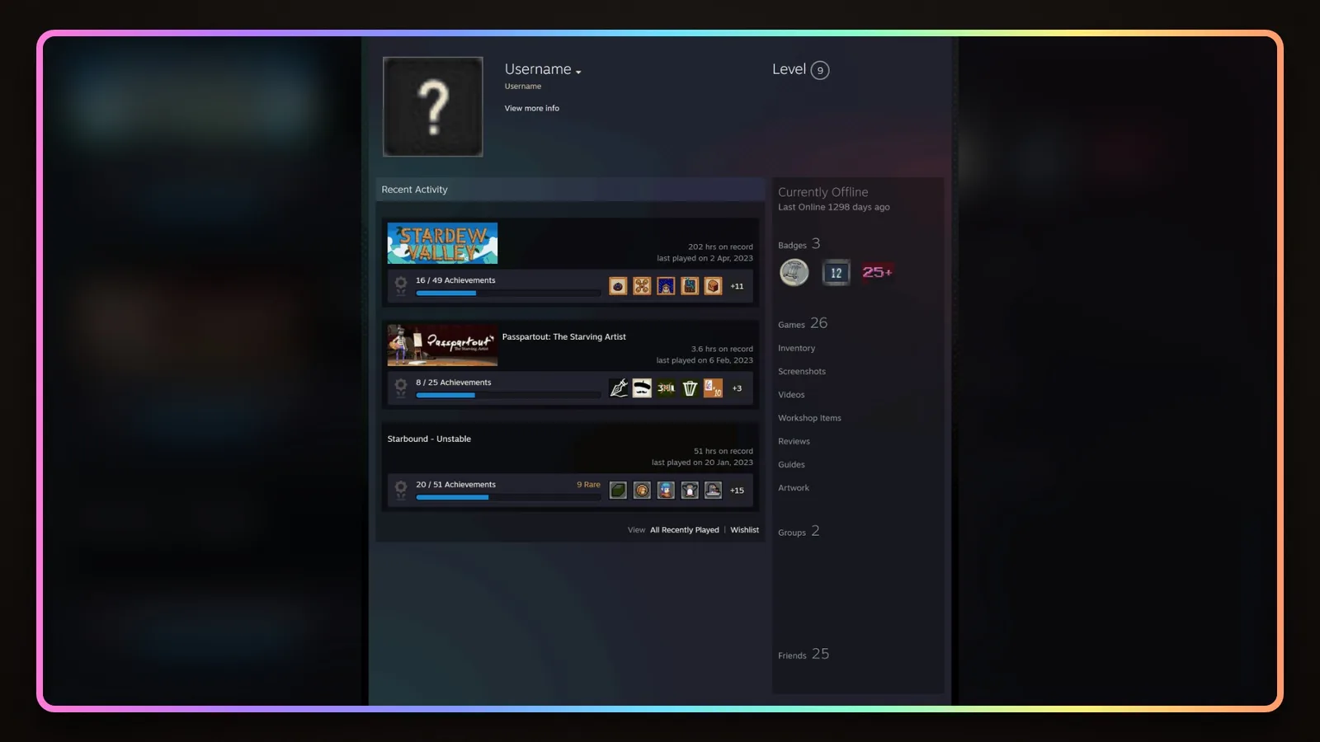Screen dimensions: 1320x742
Task: Click the '12' years of service badge
Action: pos(836,272)
